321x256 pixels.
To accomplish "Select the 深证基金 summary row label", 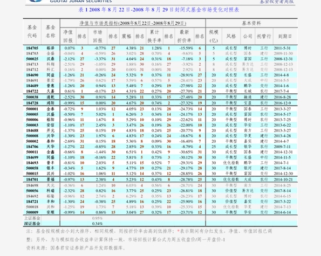I will pyautogui.click(x=32, y=224).
